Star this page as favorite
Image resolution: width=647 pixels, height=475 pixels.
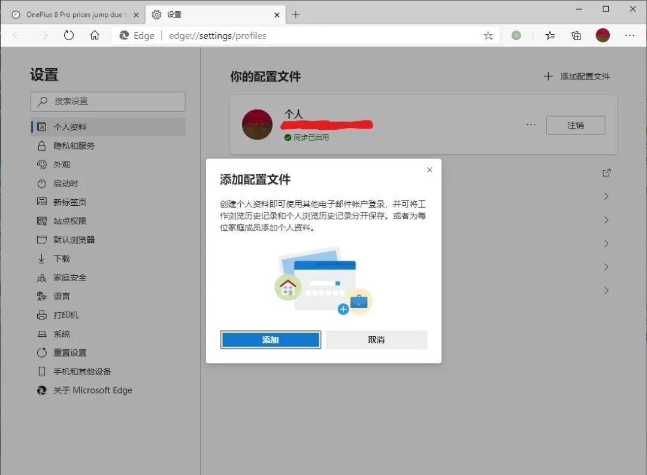(x=488, y=35)
